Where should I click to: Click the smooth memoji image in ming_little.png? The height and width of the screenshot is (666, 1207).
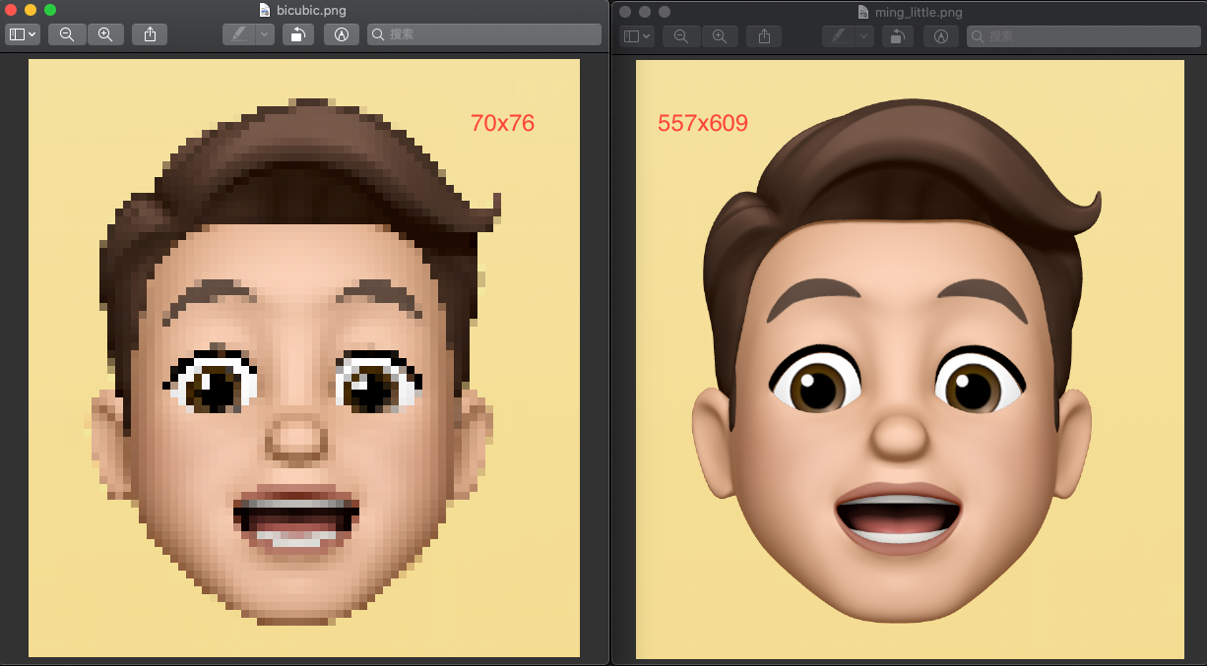click(x=910, y=359)
